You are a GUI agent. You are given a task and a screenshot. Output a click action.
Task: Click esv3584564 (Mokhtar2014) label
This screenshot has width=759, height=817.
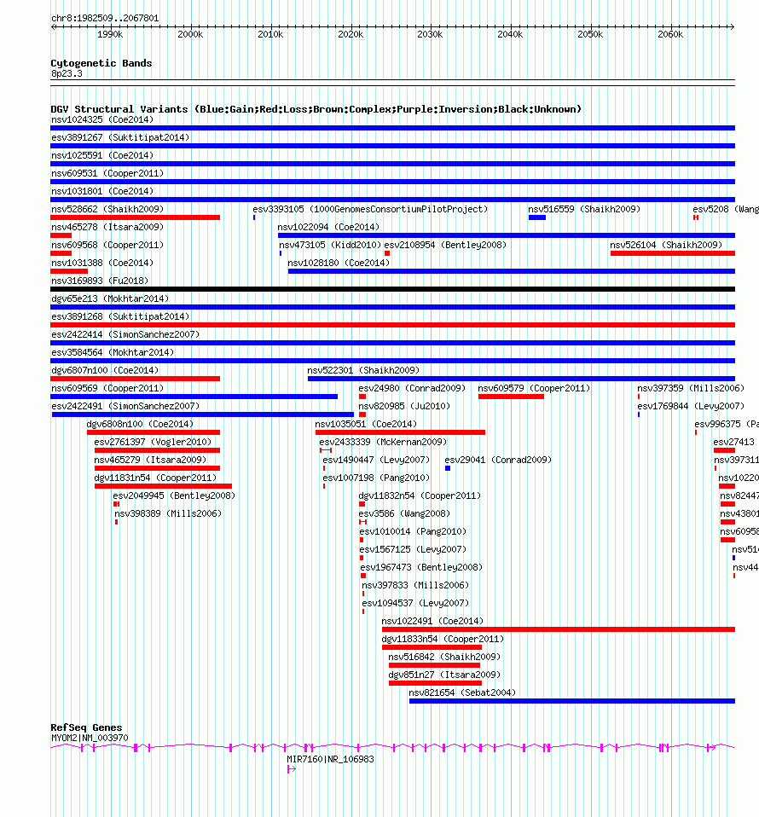click(113, 353)
